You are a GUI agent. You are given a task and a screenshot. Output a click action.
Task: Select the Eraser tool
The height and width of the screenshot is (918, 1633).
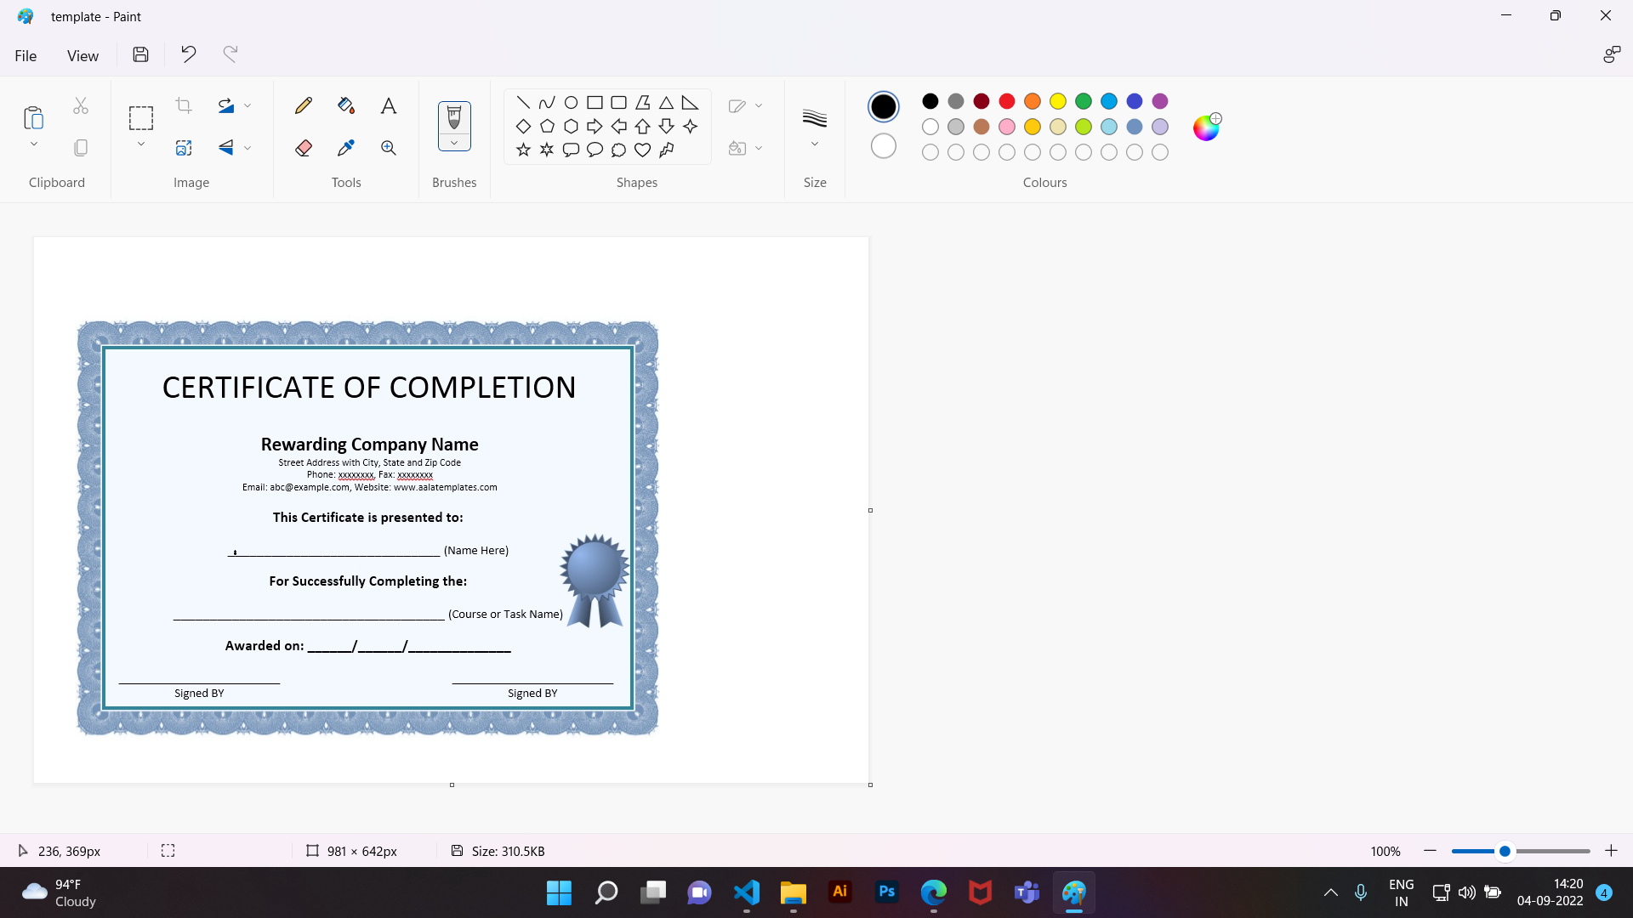tap(303, 147)
